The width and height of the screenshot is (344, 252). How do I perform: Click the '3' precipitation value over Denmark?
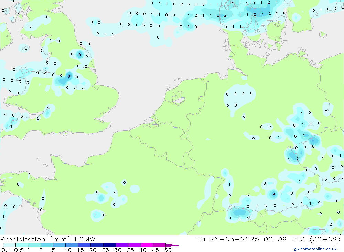click(x=262, y=14)
